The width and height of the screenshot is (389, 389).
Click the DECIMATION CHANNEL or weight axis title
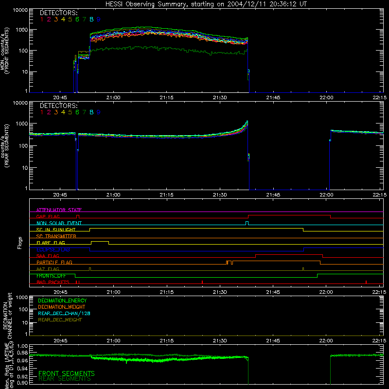(x=7, y=316)
